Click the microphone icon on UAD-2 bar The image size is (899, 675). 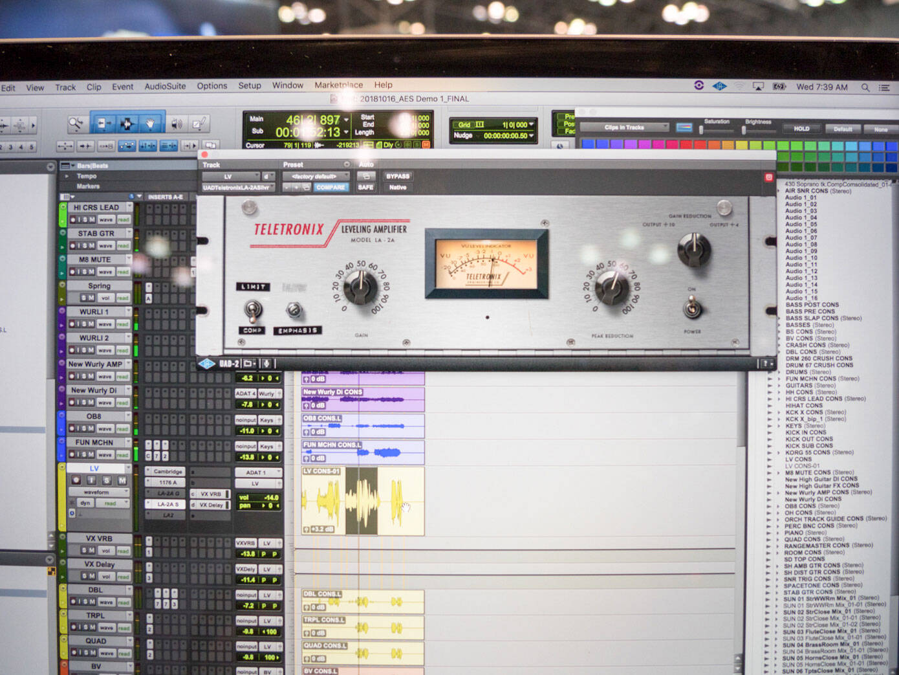(x=265, y=364)
